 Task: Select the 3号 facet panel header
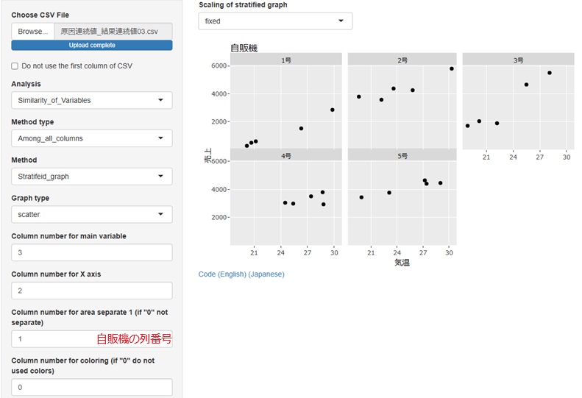coord(518,60)
